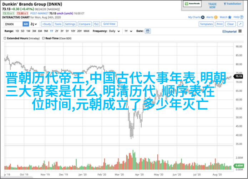Click the TRADE NOW link
The height and width of the screenshot is (179, 248).
212,6
